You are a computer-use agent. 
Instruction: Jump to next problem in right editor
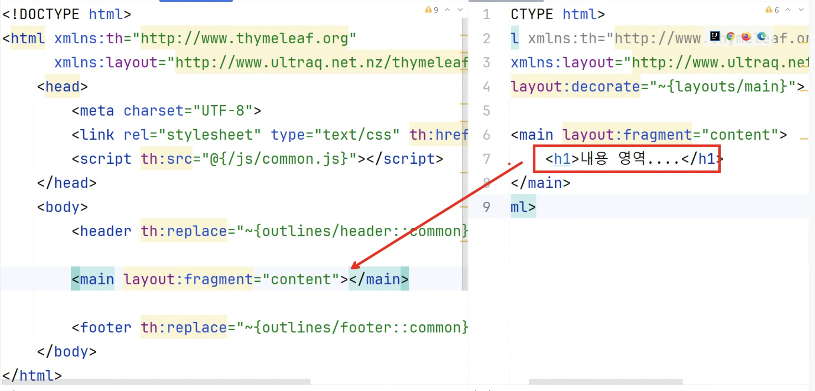coord(801,10)
